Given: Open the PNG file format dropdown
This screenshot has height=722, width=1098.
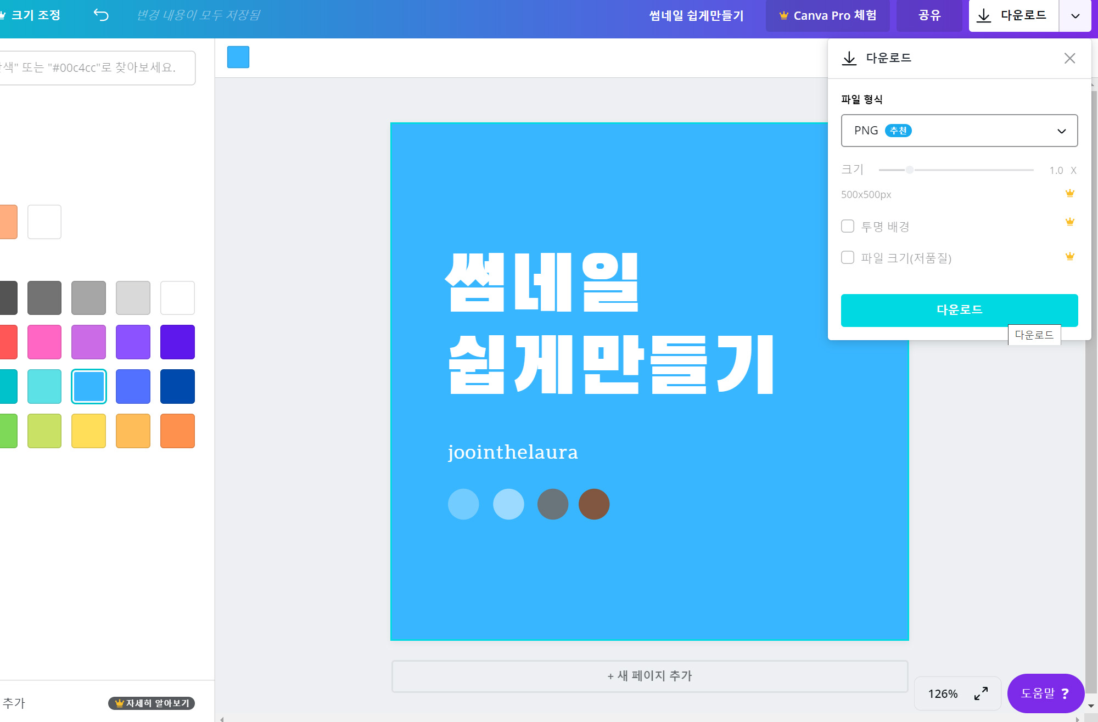Looking at the screenshot, I should pyautogui.click(x=959, y=131).
